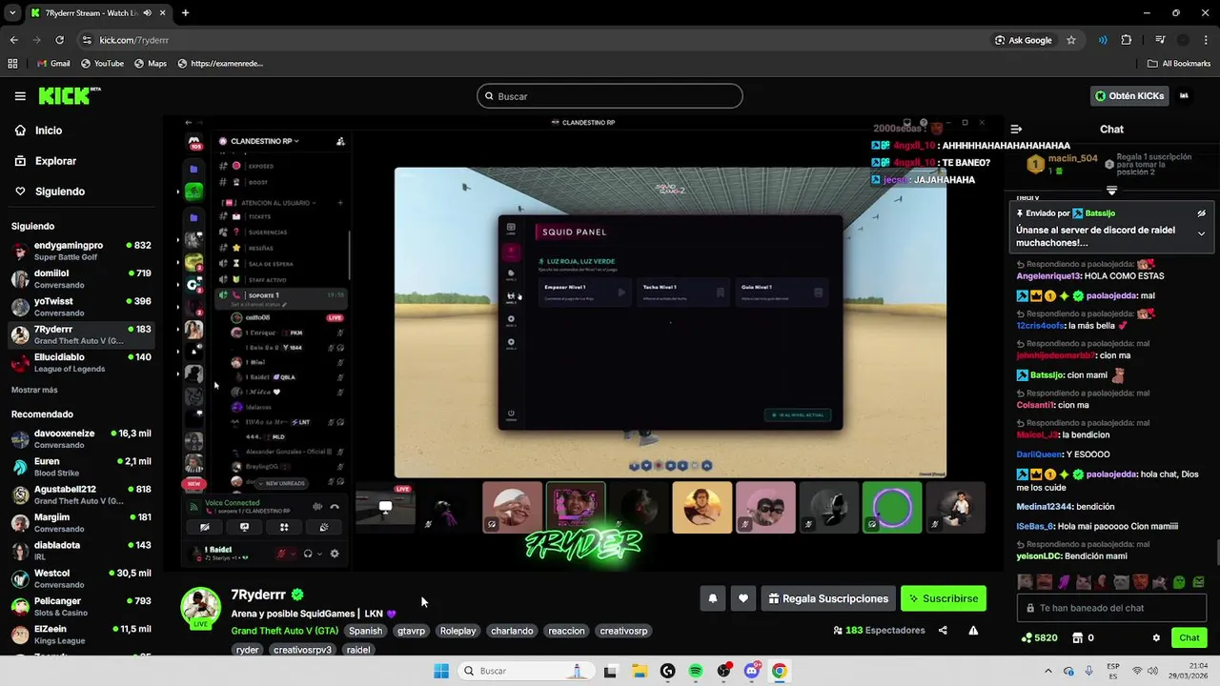Screen dimensions: 1220x686
Task: Click the gtavrp tag
Action: click(x=412, y=631)
